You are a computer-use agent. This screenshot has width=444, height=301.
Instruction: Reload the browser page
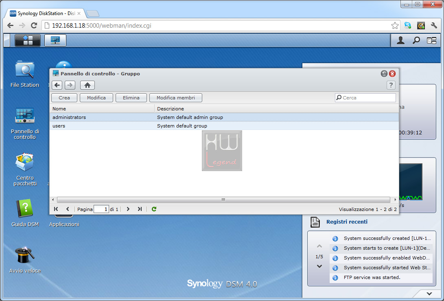click(x=34, y=26)
